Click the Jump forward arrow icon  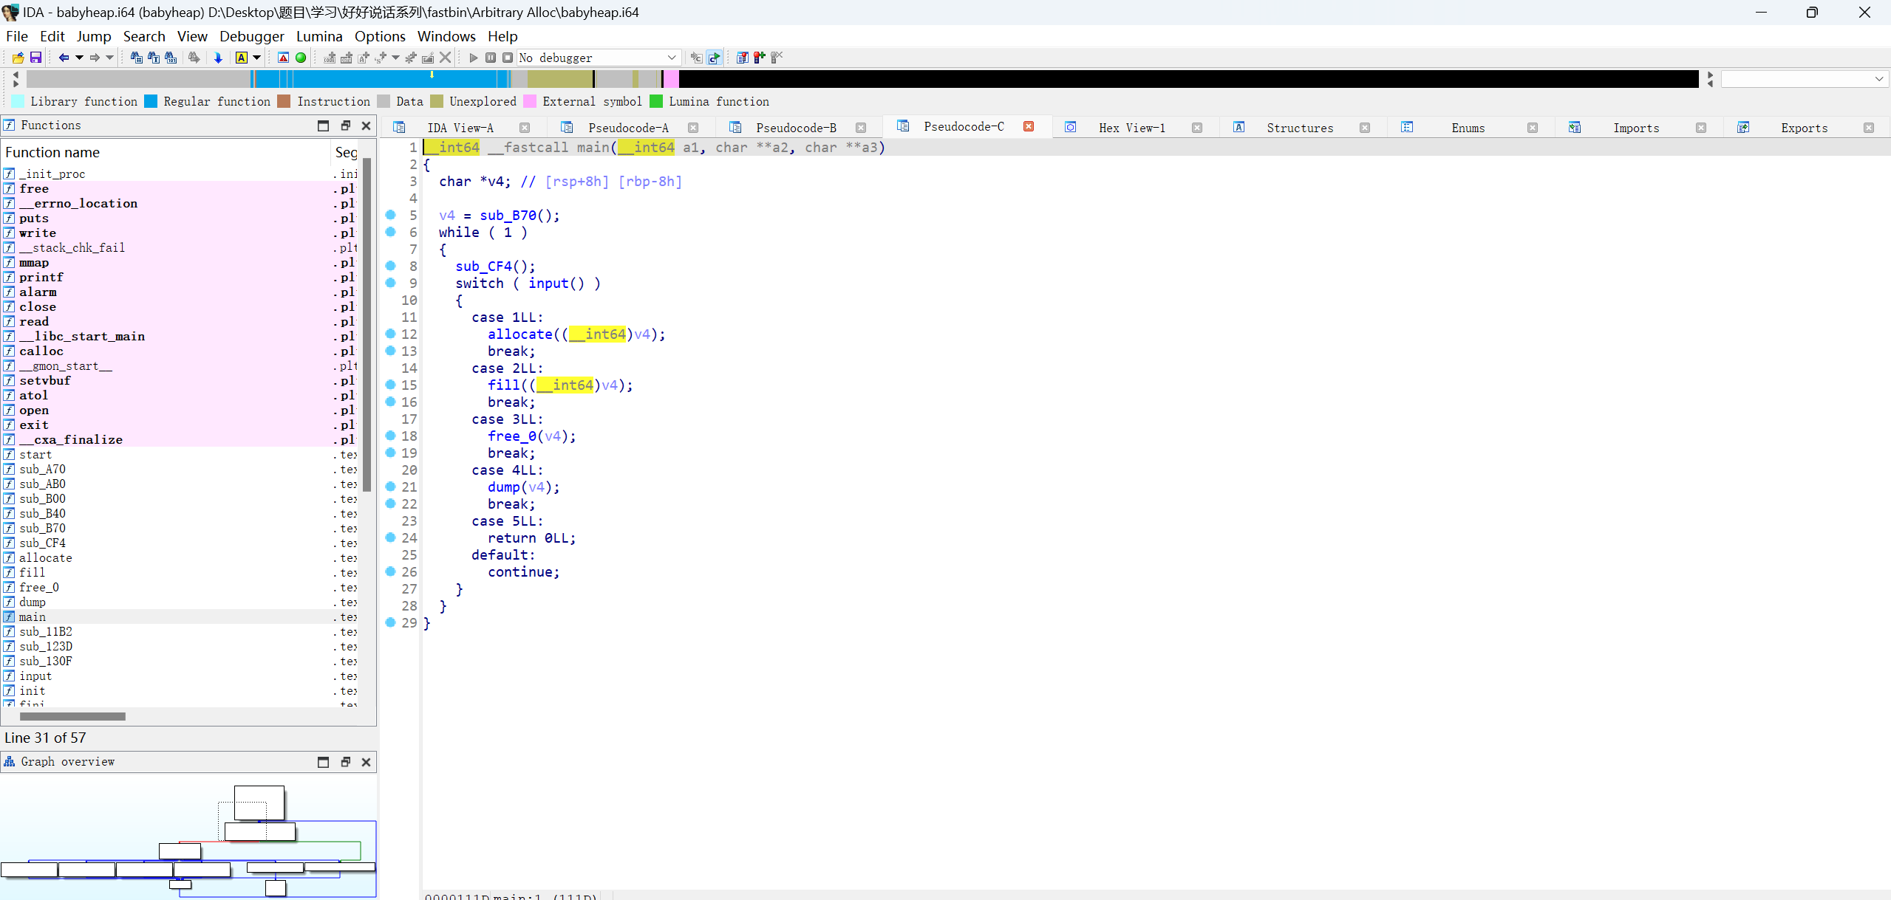[x=95, y=58]
